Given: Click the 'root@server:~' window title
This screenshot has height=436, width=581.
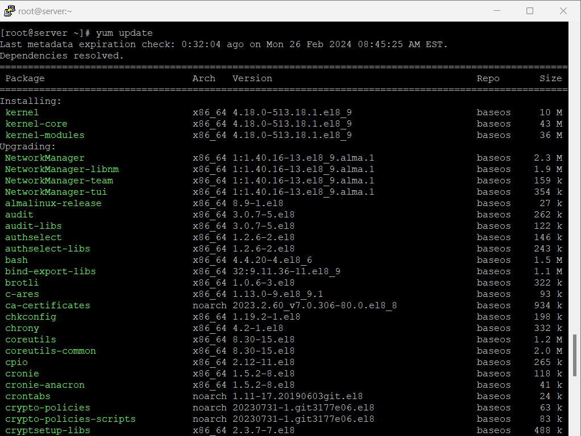Looking at the screenshot, I should click(x=45, y=11).
